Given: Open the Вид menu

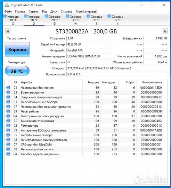Looking at the screenshot, I should coord(44,11).
